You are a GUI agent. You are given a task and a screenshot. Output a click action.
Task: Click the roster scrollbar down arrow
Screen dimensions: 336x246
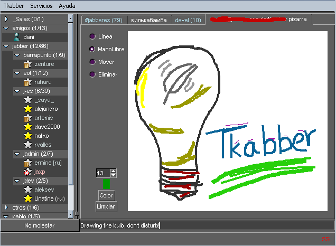(x=70, y=214)
